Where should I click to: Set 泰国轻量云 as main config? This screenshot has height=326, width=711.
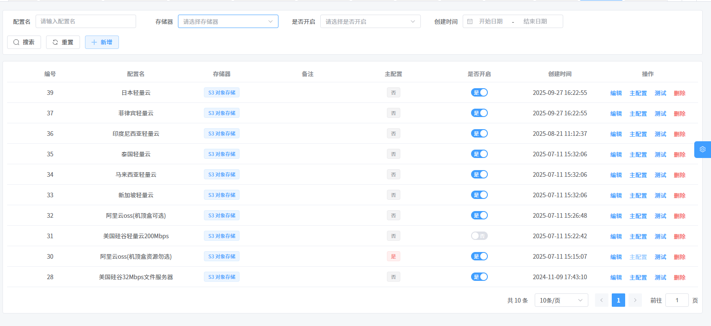638,155
